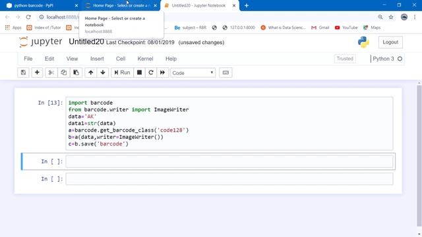Open the 127.0.0.1:8000 bookmark
Viewport: 422px width, 237px height.
(239, 28)
